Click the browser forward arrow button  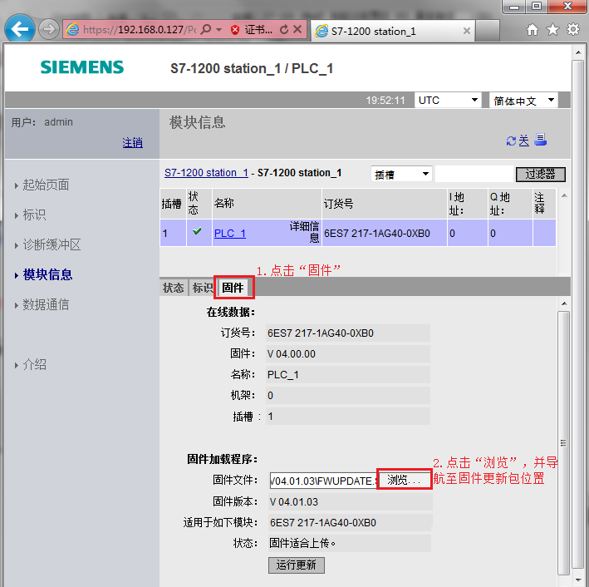pyautogui.click(x=49, y=29)
